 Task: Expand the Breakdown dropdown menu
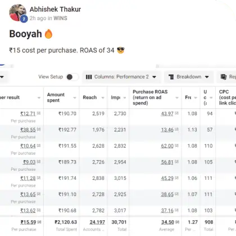189,77
